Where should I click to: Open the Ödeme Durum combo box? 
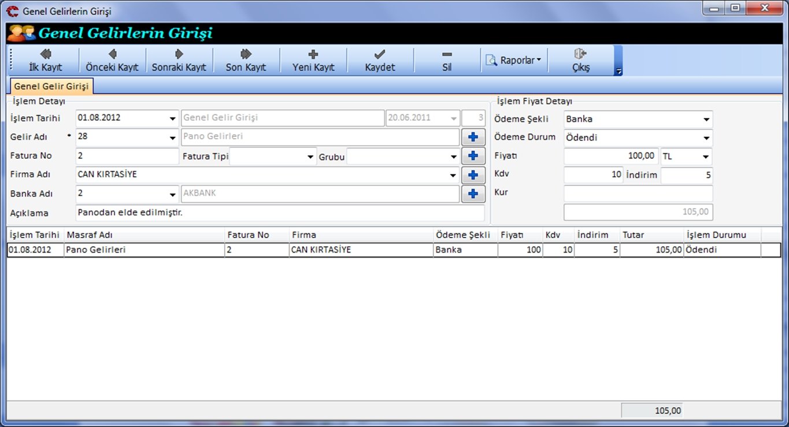[x=706, y=138]
